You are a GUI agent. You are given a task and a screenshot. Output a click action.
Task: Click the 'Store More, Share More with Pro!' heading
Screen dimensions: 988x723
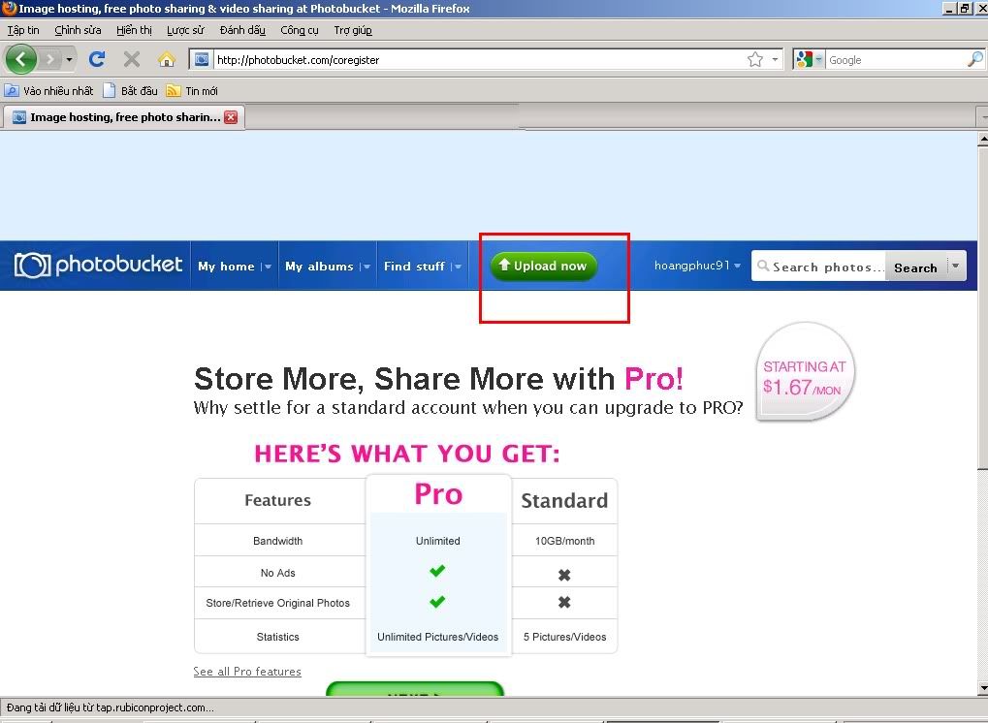tap(438, 379)
